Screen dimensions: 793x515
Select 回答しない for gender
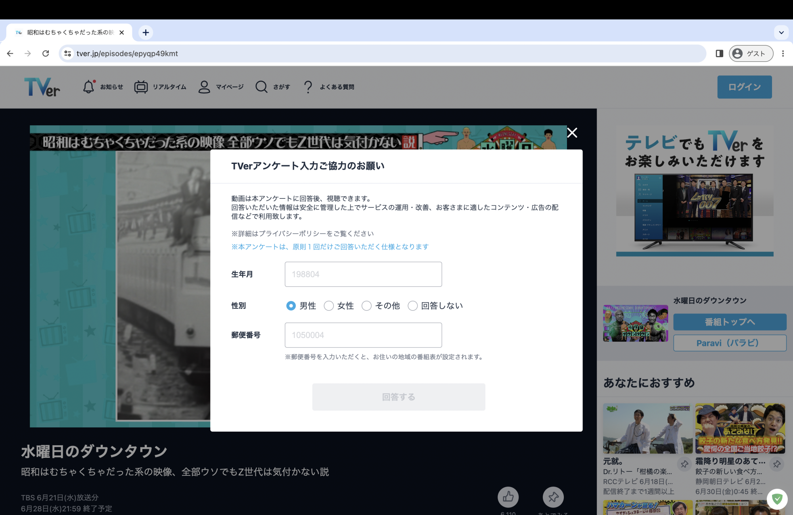click(x=413, y=306)
